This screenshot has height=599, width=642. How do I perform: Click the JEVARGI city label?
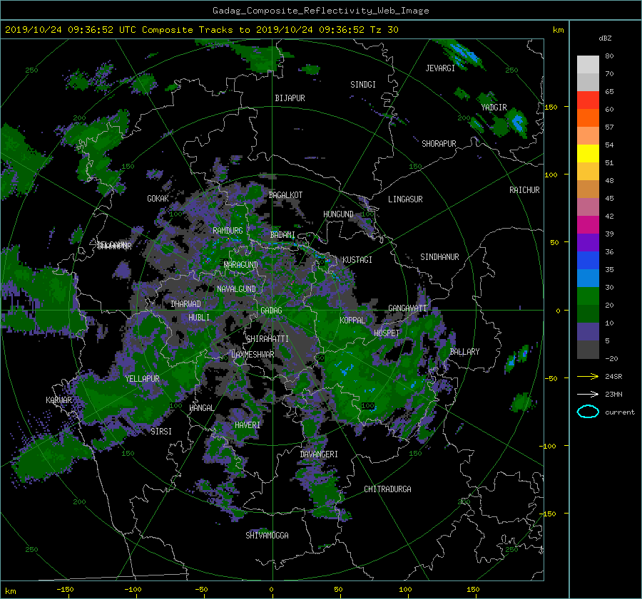point(440,68)
